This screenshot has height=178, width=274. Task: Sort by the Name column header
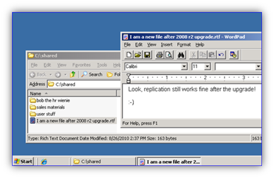point(73,94)
